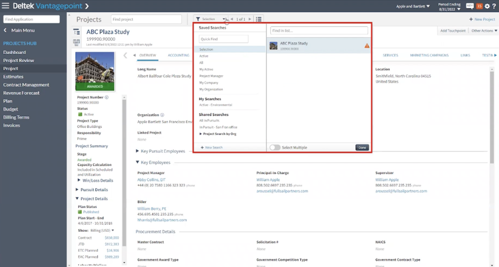Open the settings gear icon
Viewport: 499px width, 267px height.
click(488, 6)
